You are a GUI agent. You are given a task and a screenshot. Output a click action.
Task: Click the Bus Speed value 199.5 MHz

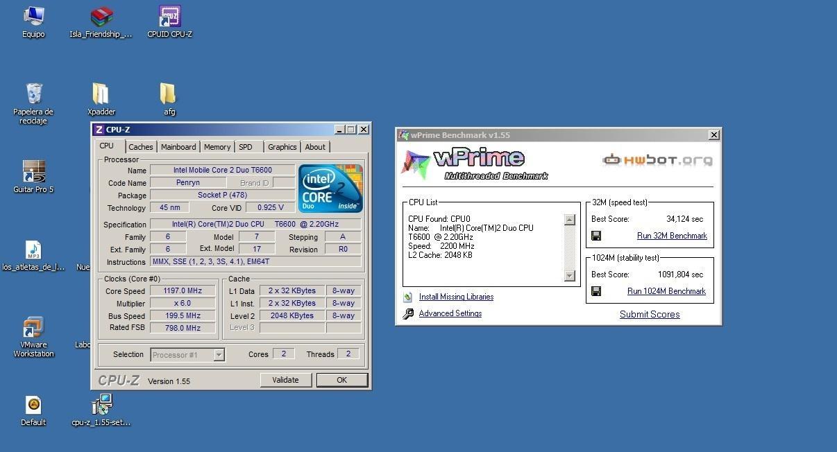[x=183, y=316]
